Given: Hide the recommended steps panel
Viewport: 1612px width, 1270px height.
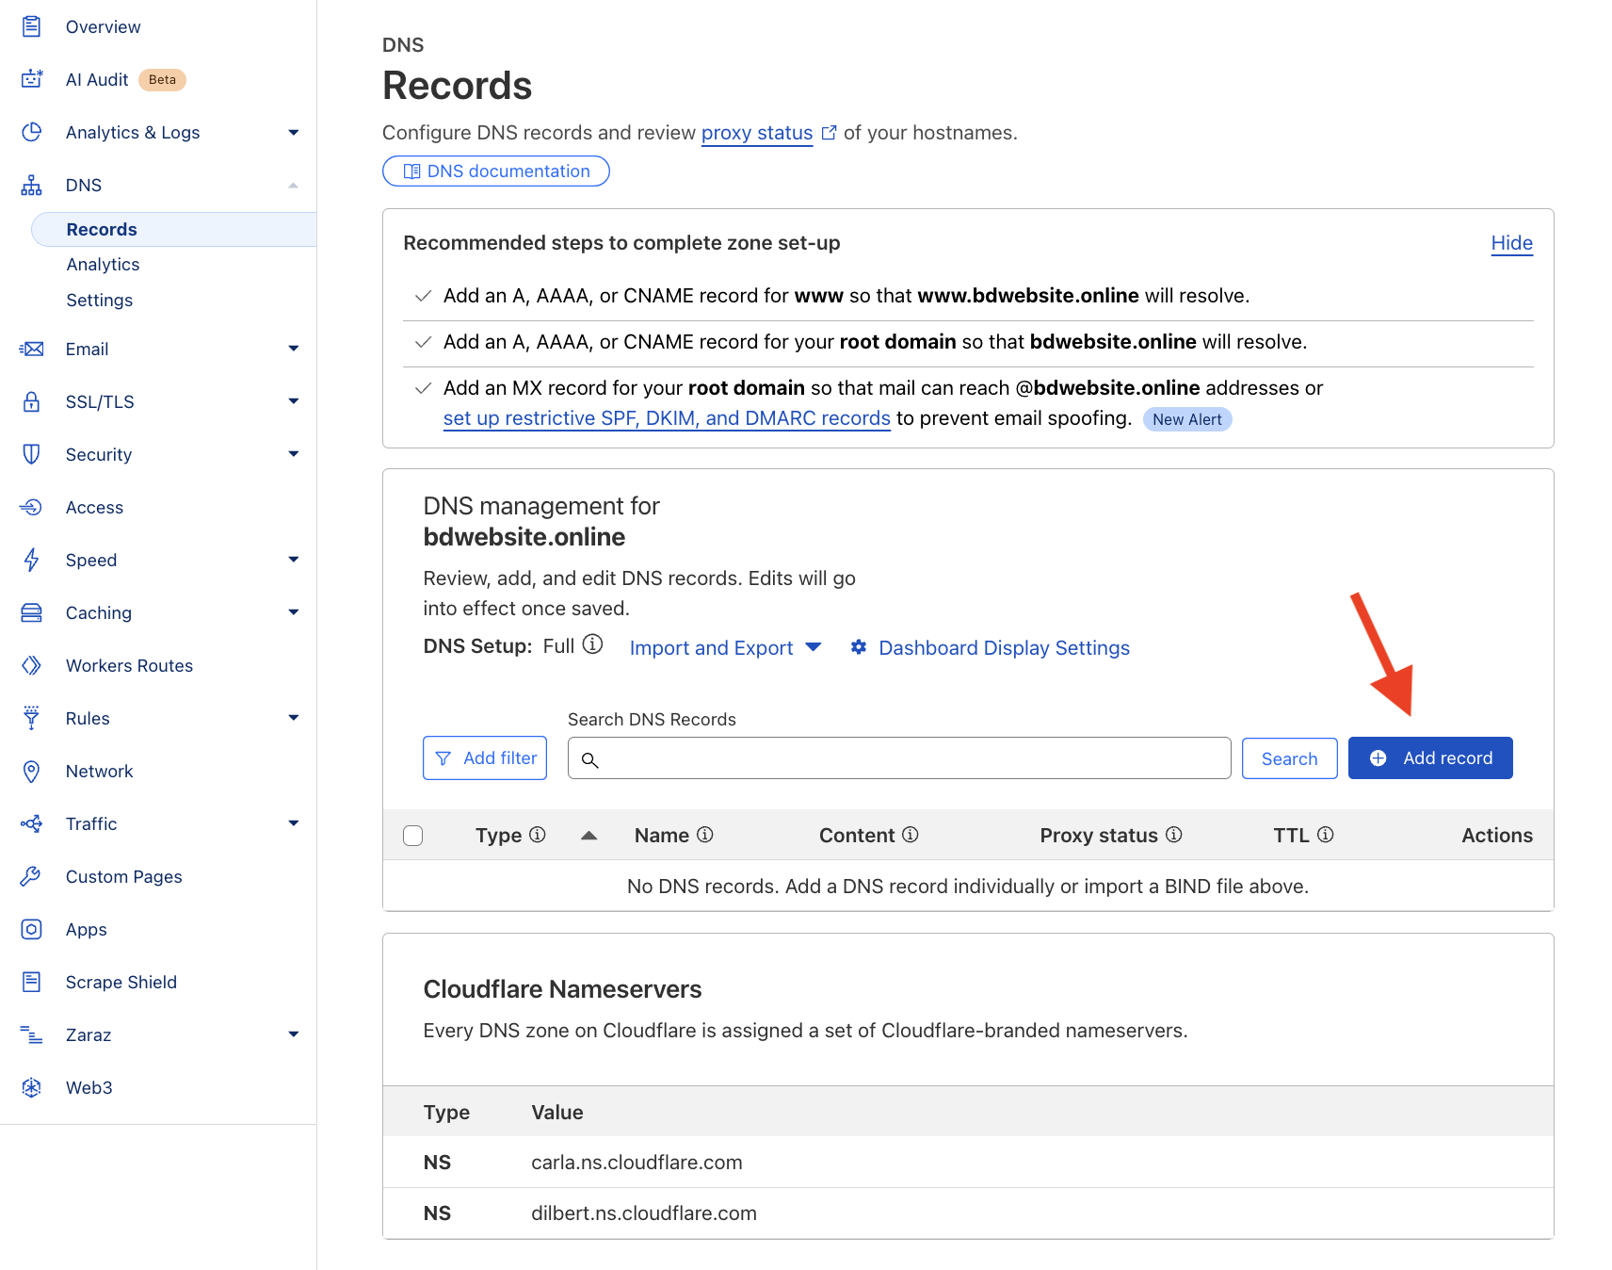Looking at the screenshot, I should pos(1511,243).
